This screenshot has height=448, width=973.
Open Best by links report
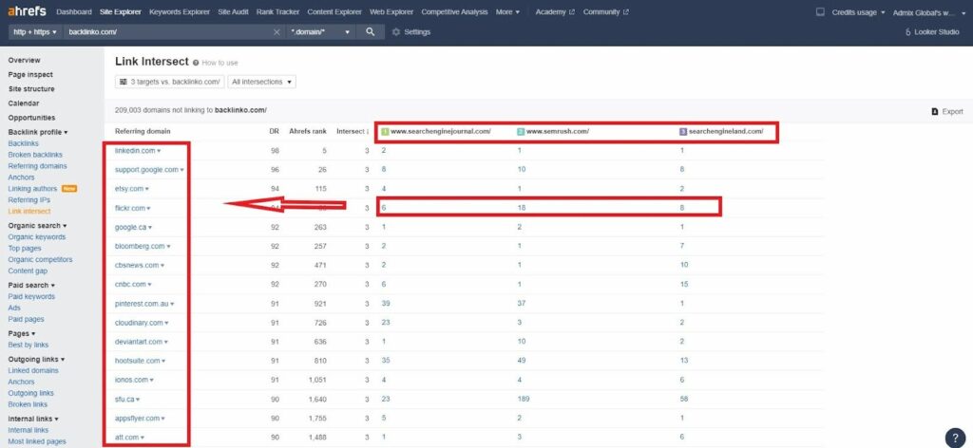28,345
